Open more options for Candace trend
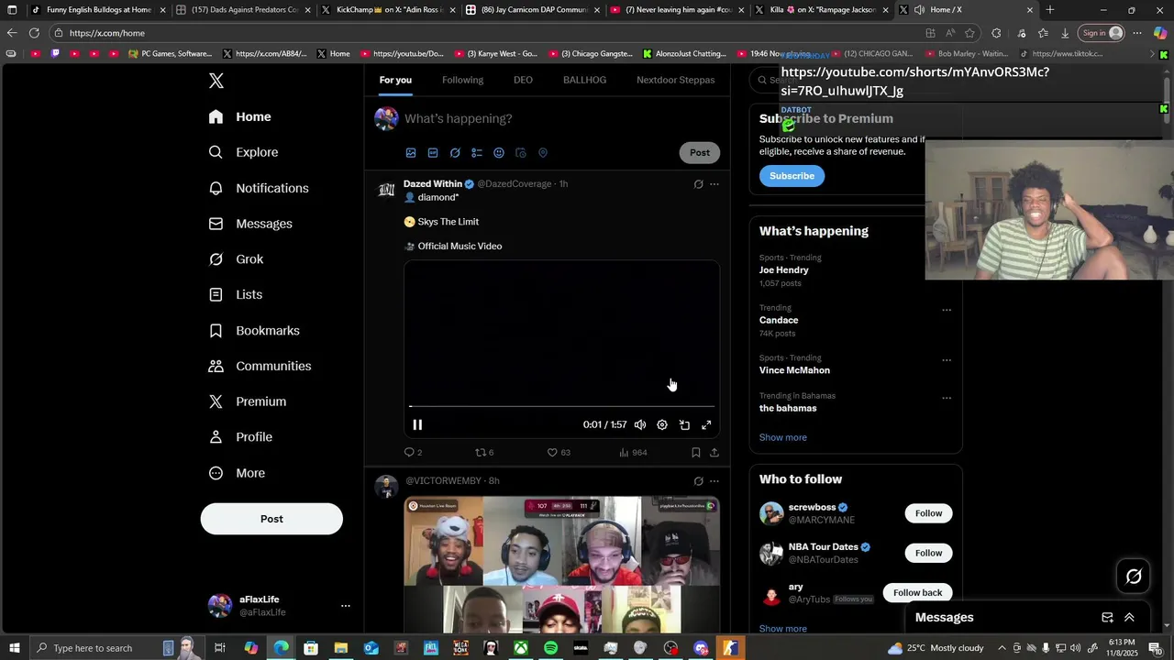The width and height of the screenshot is (1174, 660). pyautogui.click(x=947, y=310)
